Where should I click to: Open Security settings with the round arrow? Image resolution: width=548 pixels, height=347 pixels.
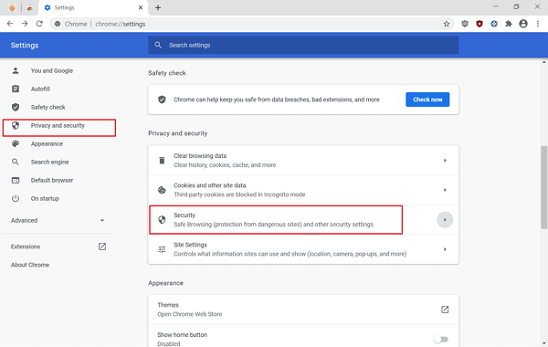(445, 220)
